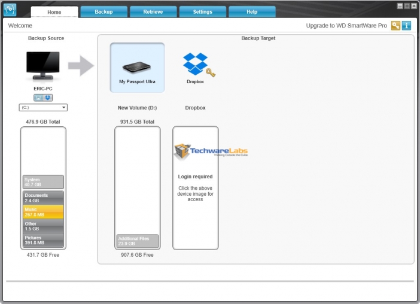Click the Backup Source heading

(x=46, y=38)
